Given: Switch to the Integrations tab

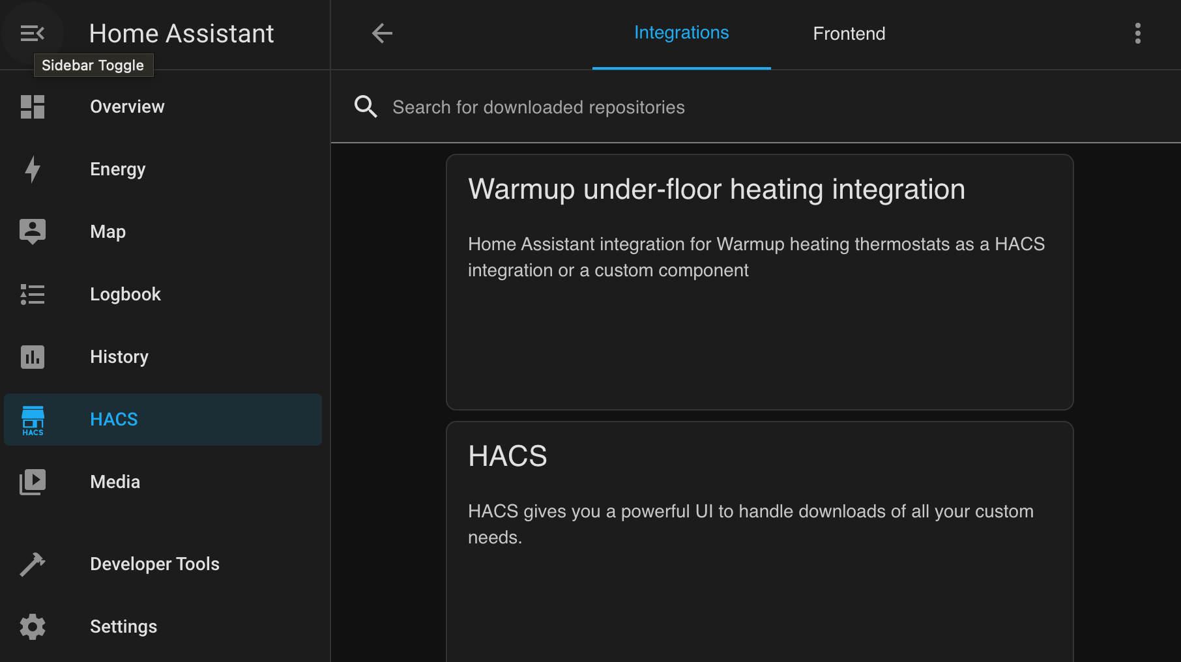Looking at the screenshot, I should click(682, 34).
